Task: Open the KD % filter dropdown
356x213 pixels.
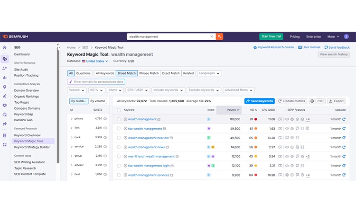Action: [x=96, y=90]
